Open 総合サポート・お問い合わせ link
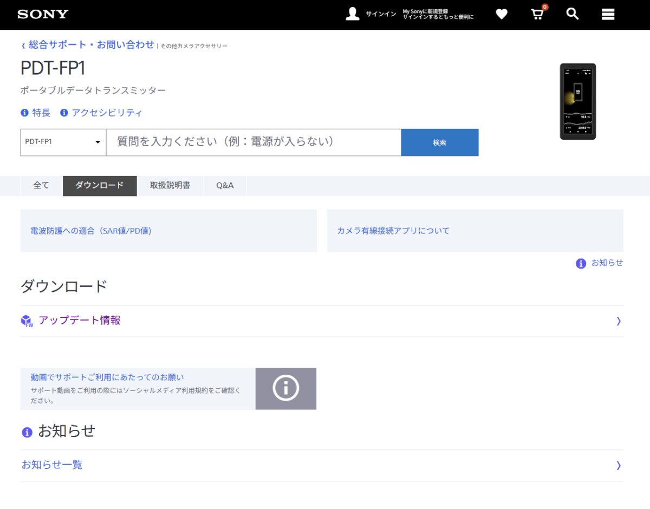650x509 pixels. click(x=92, y=45)
